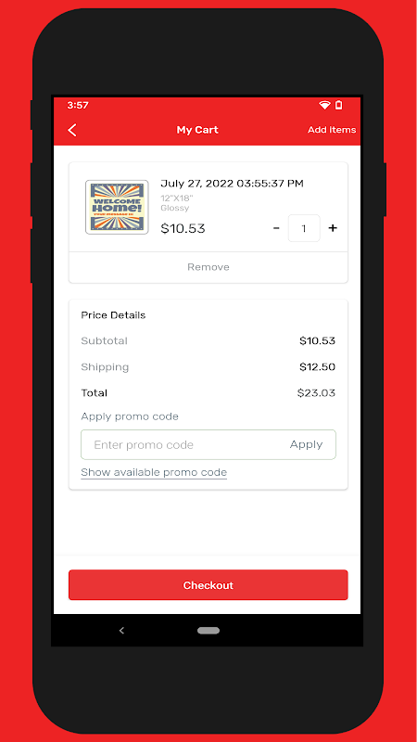Check the Wi-Fi status icon
This screenshot has width=417, height=742.
pos(324,105)
